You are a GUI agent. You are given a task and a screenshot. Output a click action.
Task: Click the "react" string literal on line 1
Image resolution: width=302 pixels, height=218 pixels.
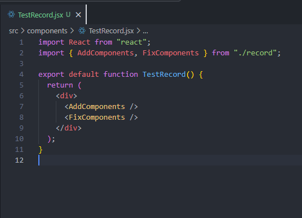tap(131, 42)
